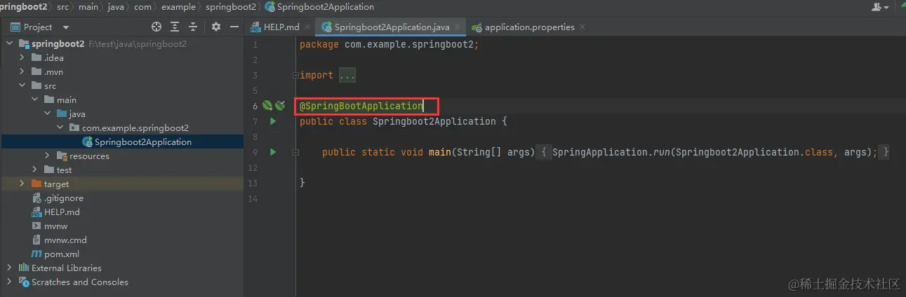Image resolution: width=906 pixels, height=297 pixels.
Task: Click 'java' in the breadcrumb path
Action: point(116,6)
